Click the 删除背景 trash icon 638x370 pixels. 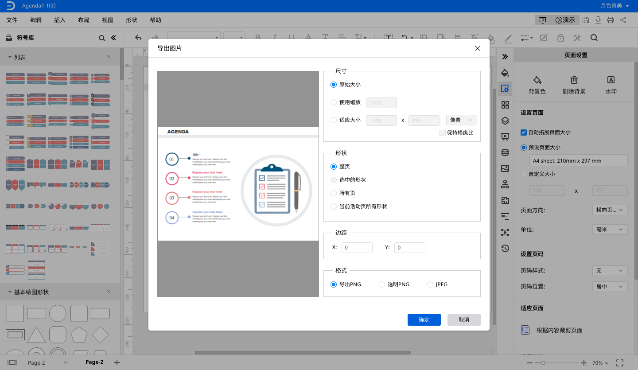tap(574, 80)
